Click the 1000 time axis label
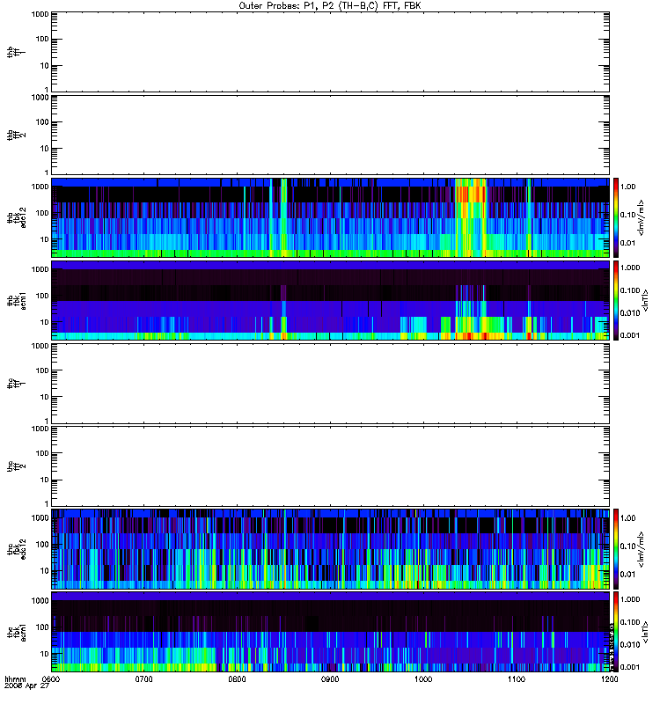 [x=423, y=679]
